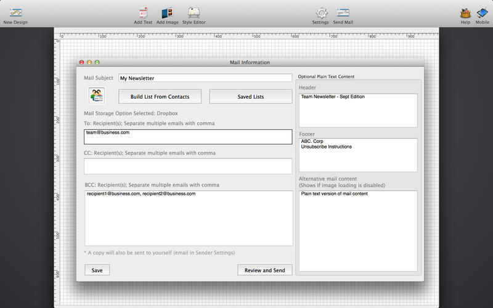This screenshot has width=493, height=308.
Task: Open the Help icon
Action: coord(465,13)
